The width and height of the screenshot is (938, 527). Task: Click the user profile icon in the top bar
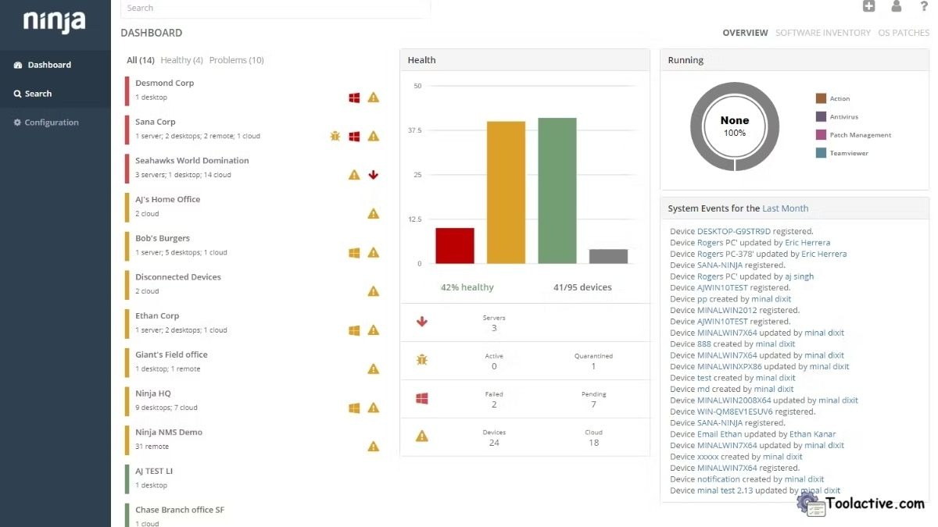[x=896, y=6]
